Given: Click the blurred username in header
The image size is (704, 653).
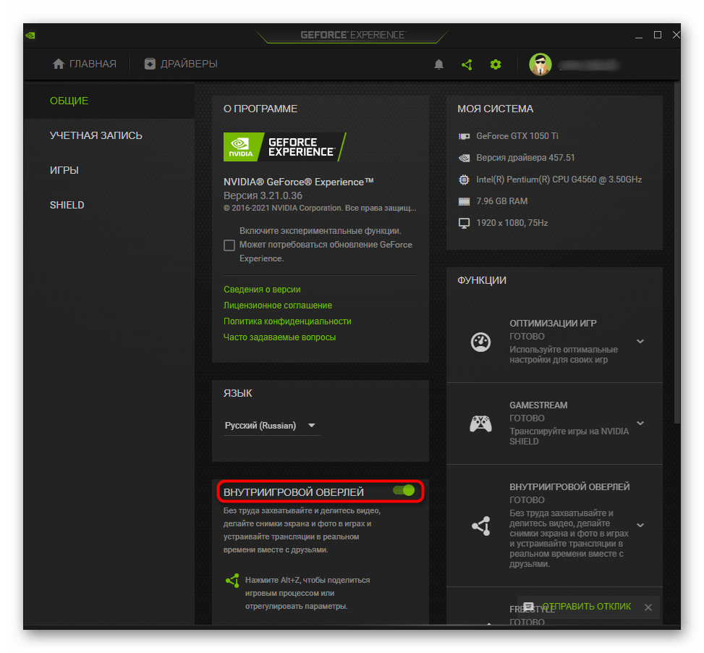Looking at the screenshot, I should click(589, 66).
